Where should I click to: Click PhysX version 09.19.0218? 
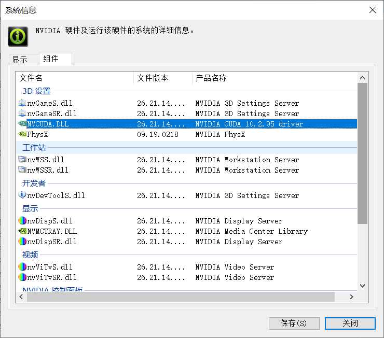(x=158, y=134)
